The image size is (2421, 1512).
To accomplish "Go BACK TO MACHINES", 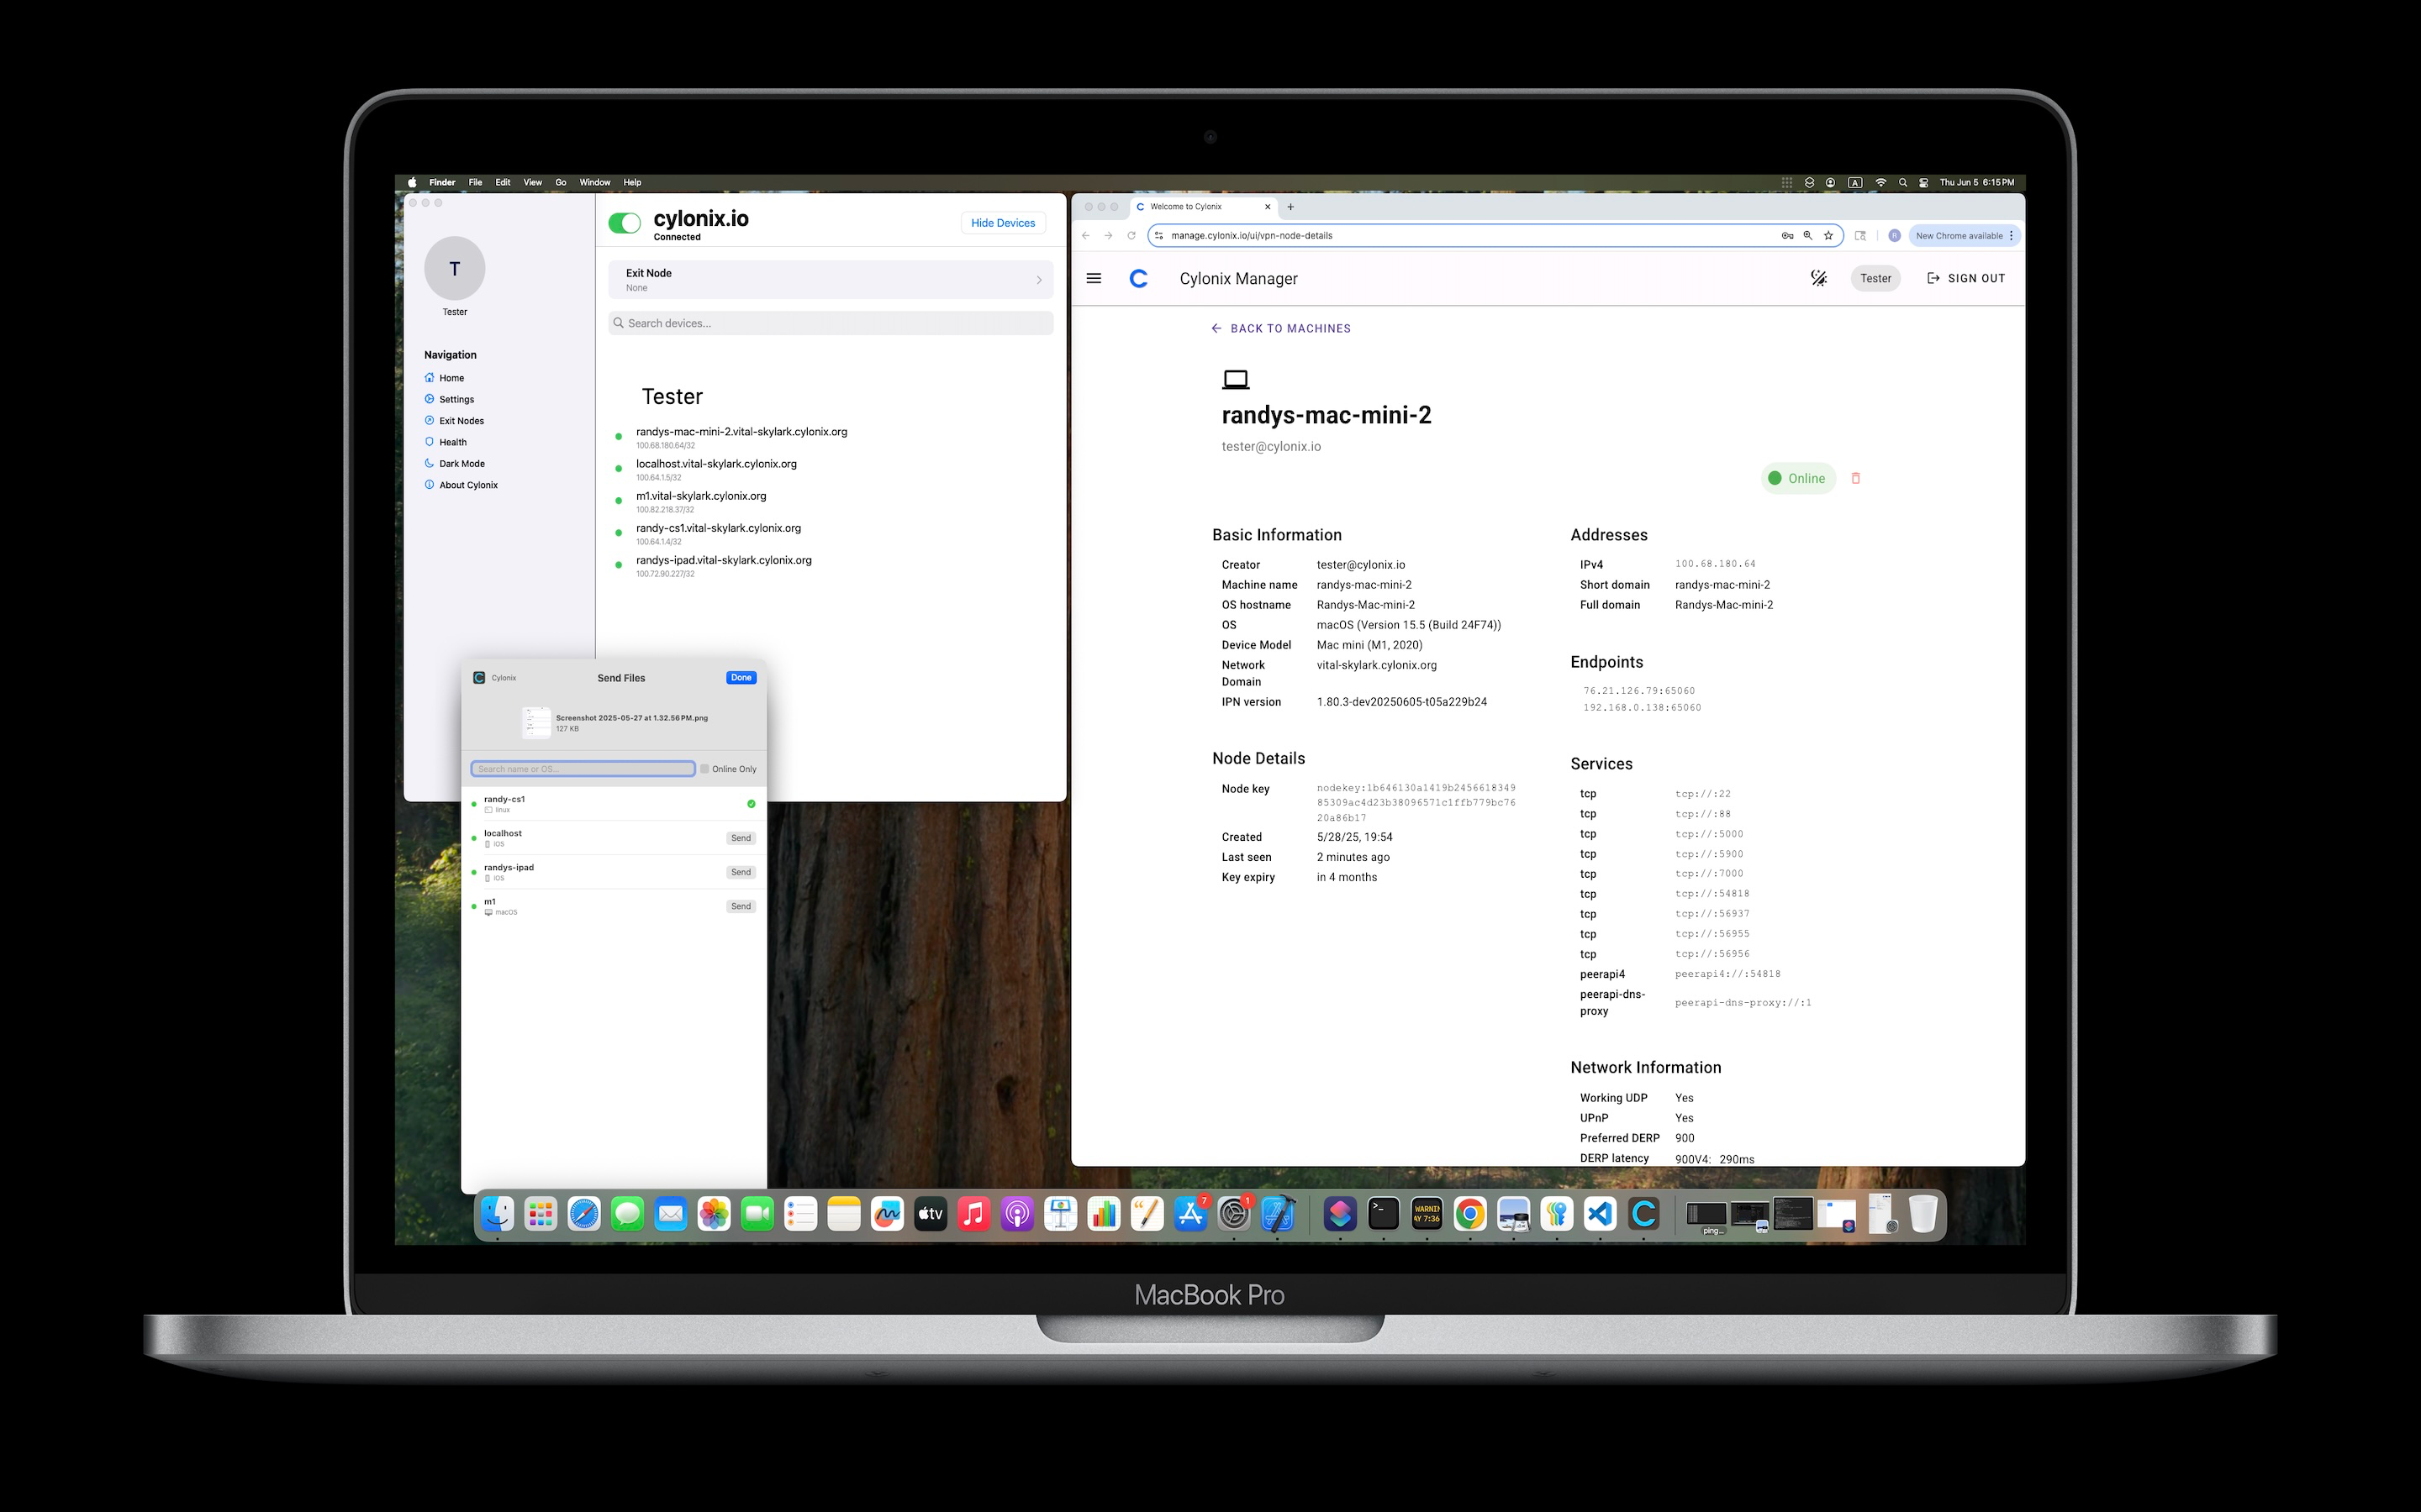I will coord(1280,328).
